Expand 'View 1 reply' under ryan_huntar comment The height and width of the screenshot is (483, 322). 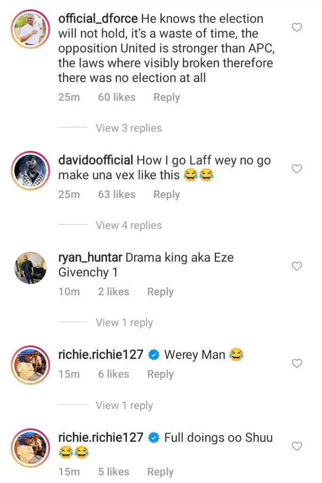click(124, 323)
